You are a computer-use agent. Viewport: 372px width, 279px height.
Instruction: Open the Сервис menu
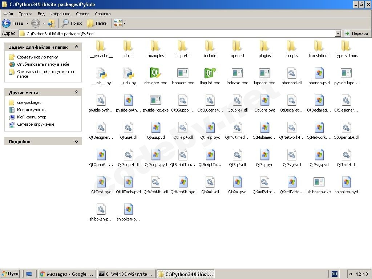pos(82,14)
